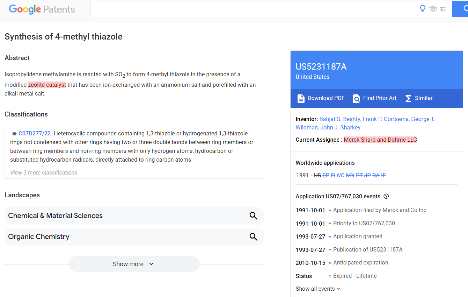Image resolution: width=468 pixels, height=297 pixels.
Task: Click the Download PDF label
Action: tap(326, 98)
